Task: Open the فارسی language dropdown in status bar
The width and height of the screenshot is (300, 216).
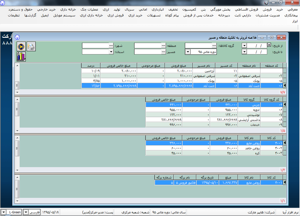Action: pos(26,212)
